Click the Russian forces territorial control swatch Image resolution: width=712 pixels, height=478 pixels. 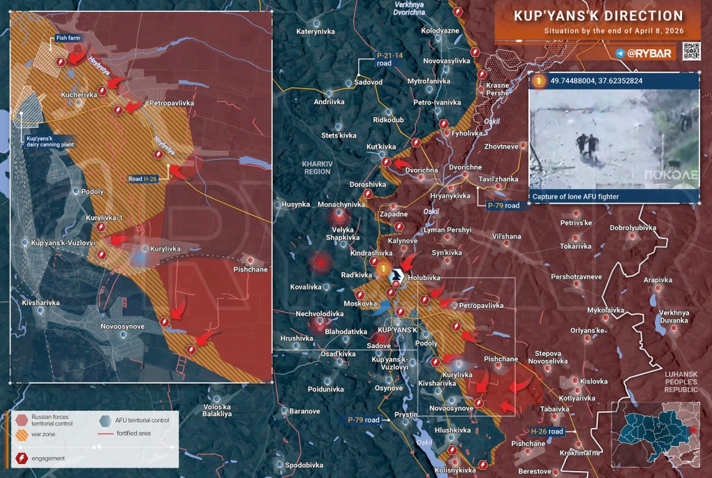coord(21,420)
